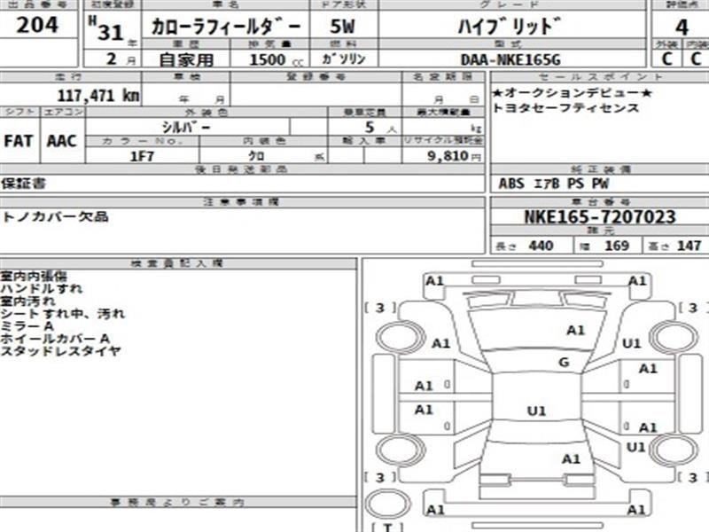Click the first registration year H31
The image size is (709, 532).
[x=106, y=28]
